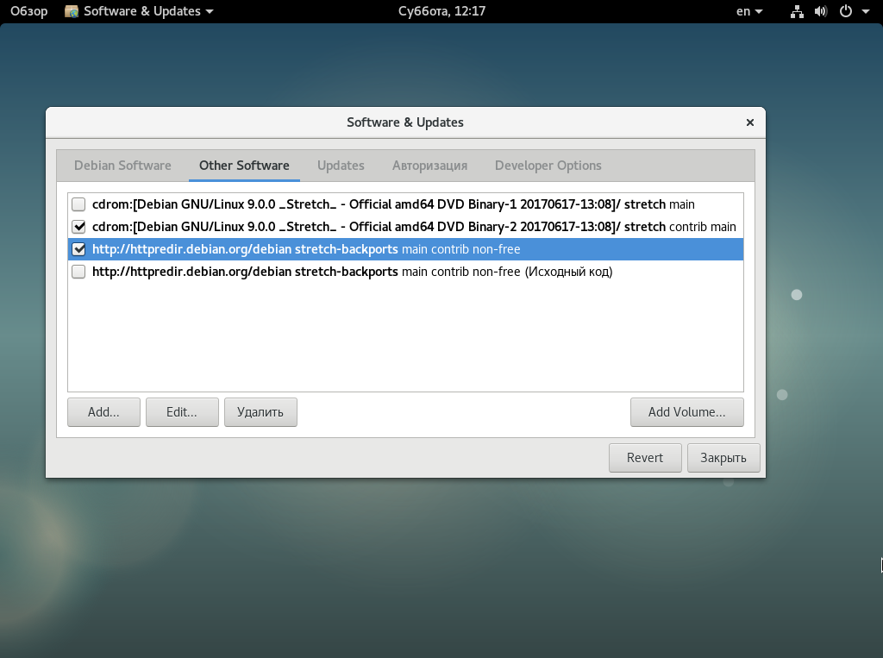Open the en keyboard layout dropdown
This screenshot has width=883, height=658.
point(749,11)
